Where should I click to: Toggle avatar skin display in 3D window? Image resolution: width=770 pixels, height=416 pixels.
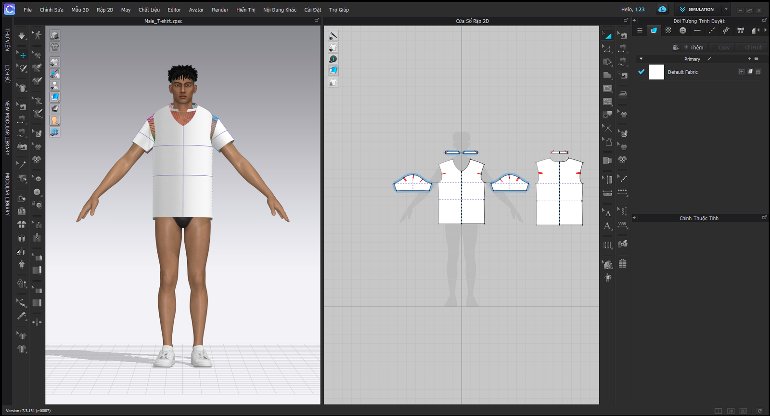(55, 120)
